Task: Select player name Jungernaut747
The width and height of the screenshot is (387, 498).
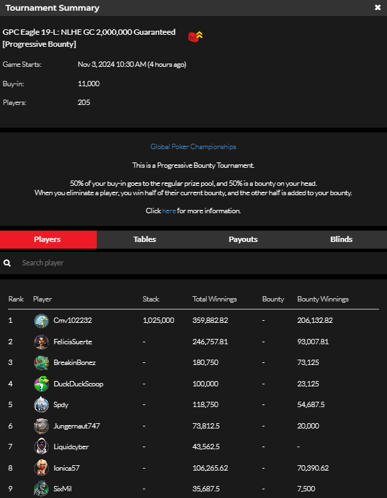Action: (77, 426)
